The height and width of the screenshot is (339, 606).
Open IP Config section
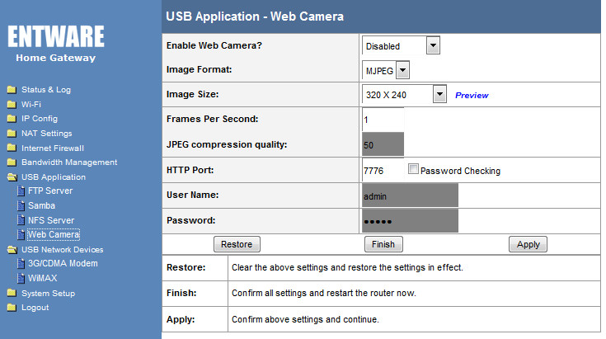coord(40,119)
